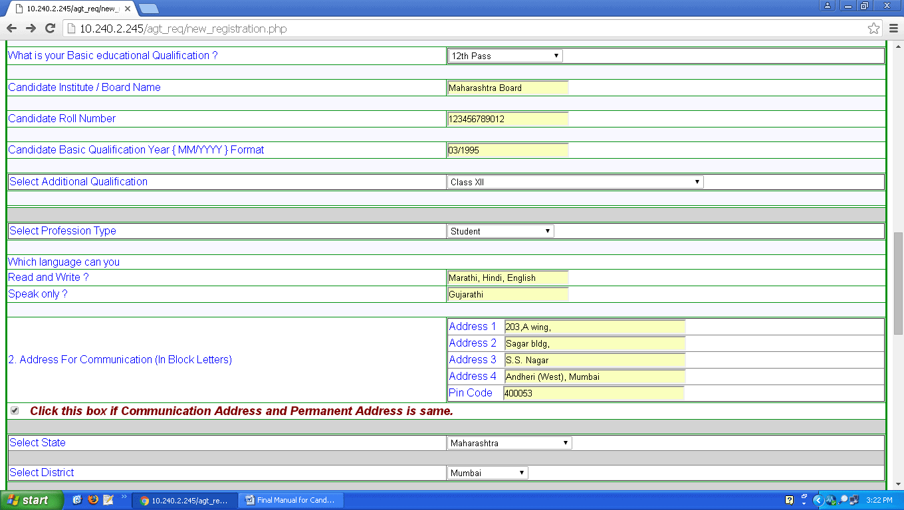
Task: Go back with the browser back arrow
Action: pos(11,29)
